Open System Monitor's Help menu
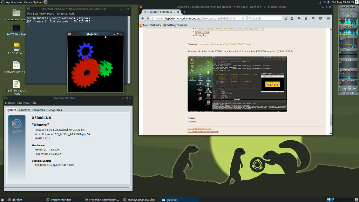359x202 pixels. pos(33,103)
